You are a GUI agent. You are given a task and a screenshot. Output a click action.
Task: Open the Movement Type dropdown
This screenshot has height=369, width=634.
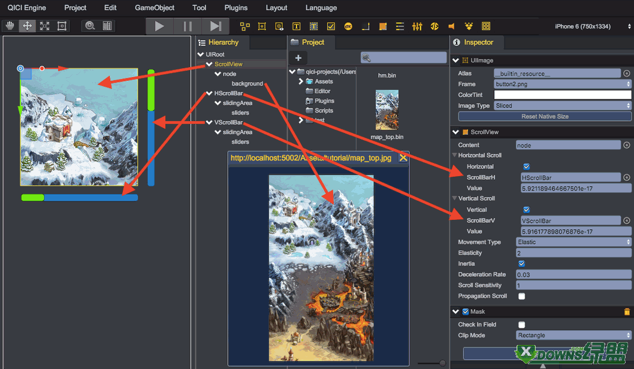click(x=573, y=242)
